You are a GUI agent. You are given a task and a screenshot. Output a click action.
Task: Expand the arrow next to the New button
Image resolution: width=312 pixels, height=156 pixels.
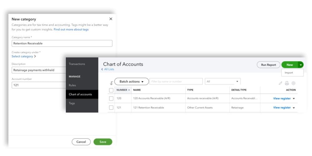[x=301, y=65]
